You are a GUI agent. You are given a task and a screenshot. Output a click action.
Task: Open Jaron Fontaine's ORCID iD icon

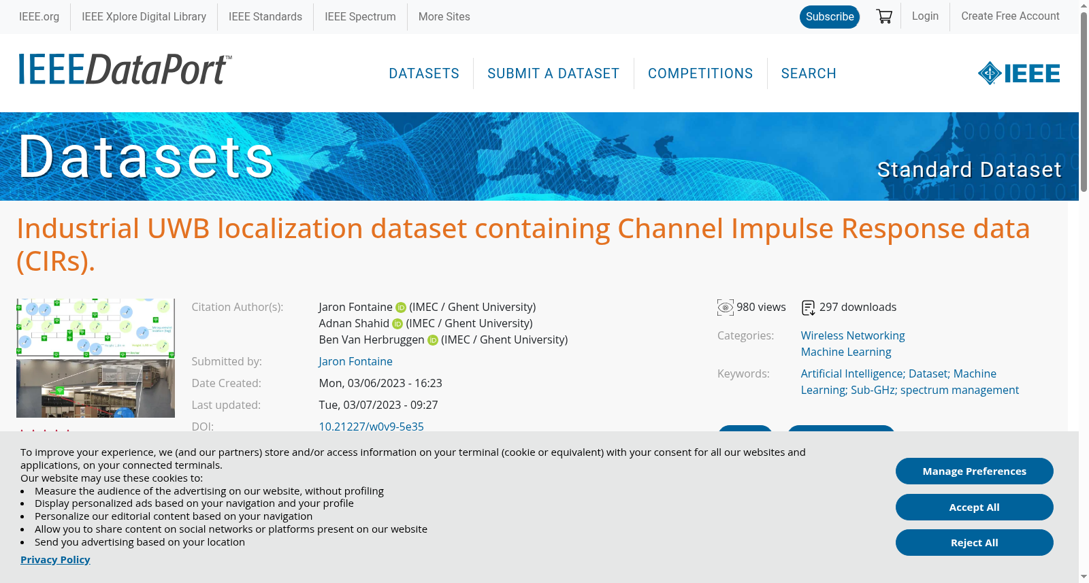tap(401, 307)
